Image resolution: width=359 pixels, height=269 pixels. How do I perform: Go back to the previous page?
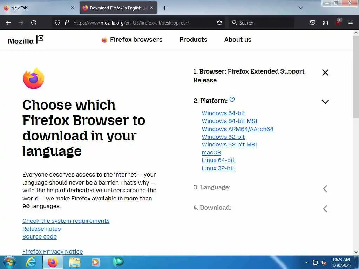click(x=8, y=23)
